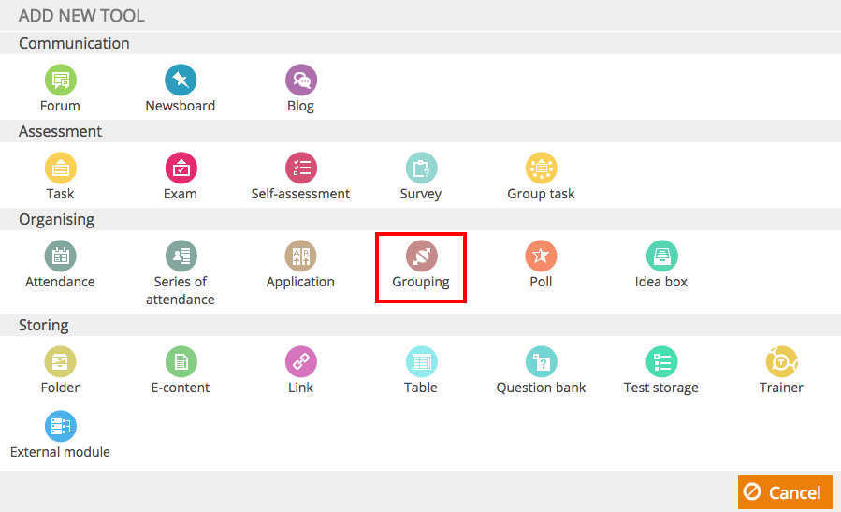The height and width of the screenshot is (512, 841).
Task: Select the Folder storing icon
Action: tap(60, 361)
